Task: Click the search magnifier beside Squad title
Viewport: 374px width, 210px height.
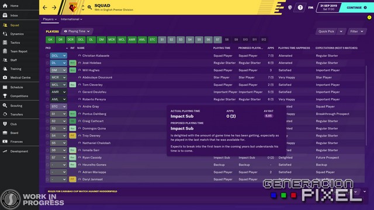Action: (89, 8)
